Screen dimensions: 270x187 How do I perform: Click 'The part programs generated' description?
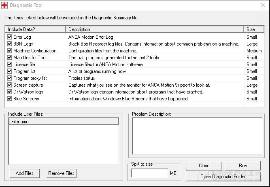pos(114,58)
